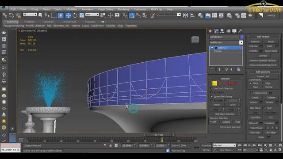The height and width of the screenshot is (159, 283).
Task: Enable Preserve UVs checkbox
Action: (x=251, y=93)
